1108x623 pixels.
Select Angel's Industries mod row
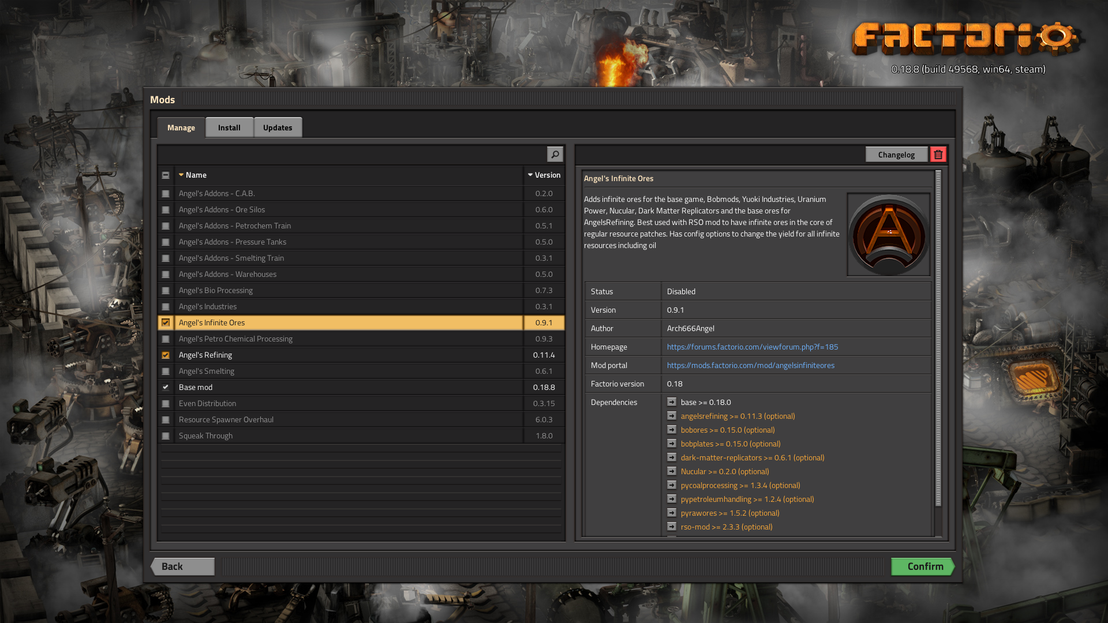(x=361, y=306)
